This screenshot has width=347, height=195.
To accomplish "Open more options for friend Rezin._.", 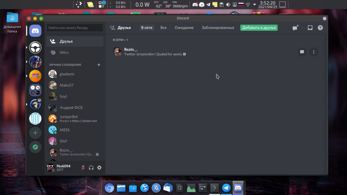I will point(314,52).
